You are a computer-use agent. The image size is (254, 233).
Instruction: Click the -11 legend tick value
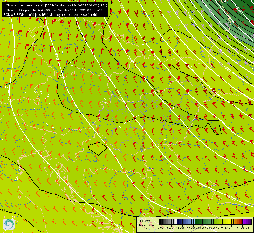point(231,228)
